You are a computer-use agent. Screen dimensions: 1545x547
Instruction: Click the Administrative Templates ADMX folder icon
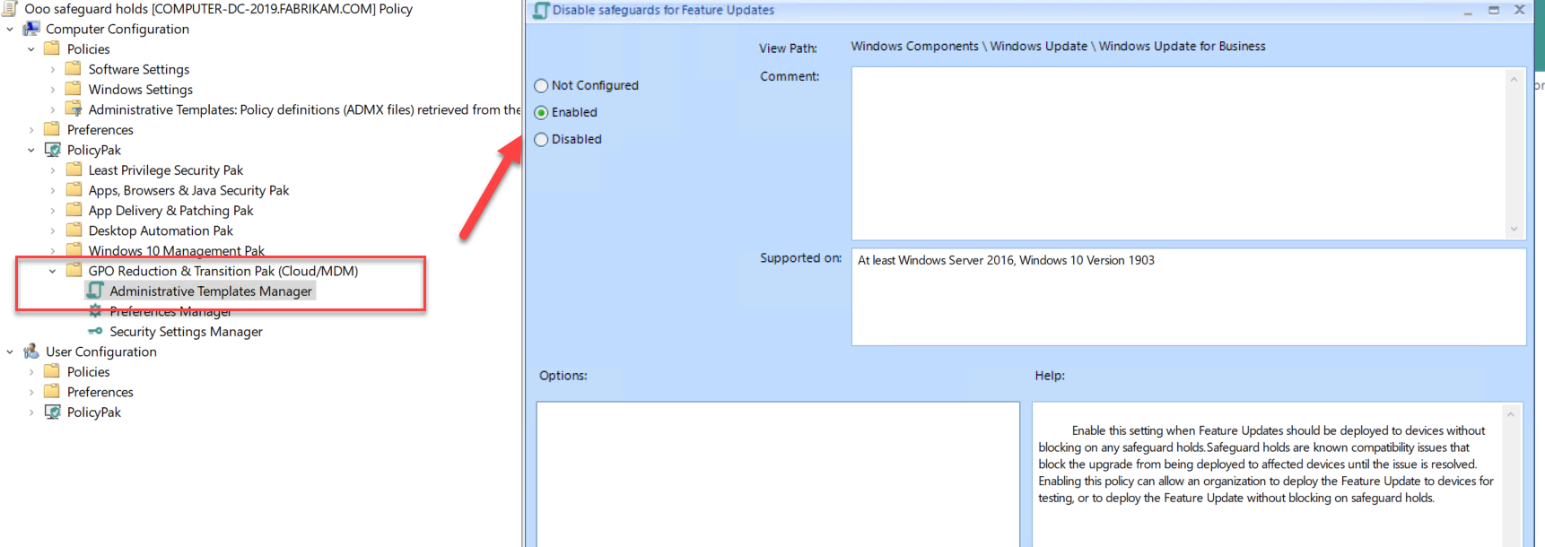pyautogui.click(x=74, y=109)
